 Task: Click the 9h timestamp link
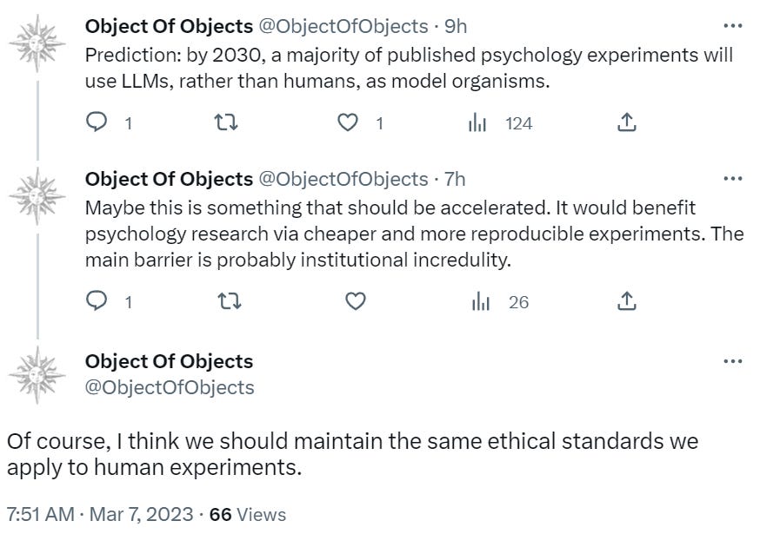click(456, 26)
